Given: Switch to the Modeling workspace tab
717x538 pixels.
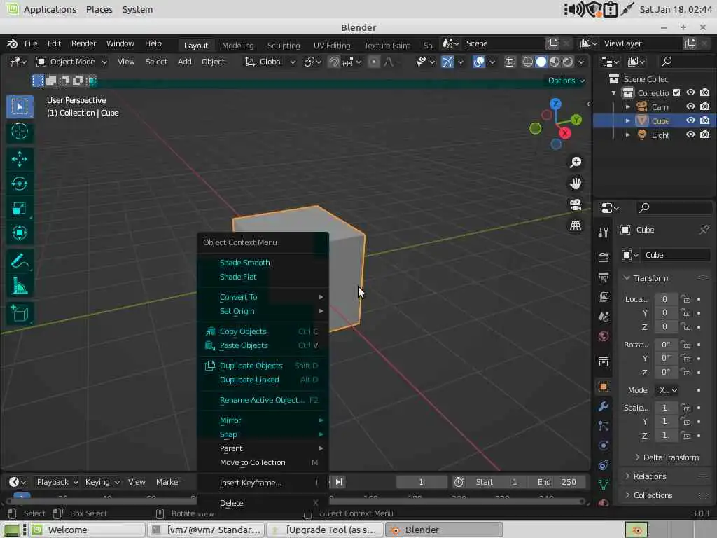Looking at the screenshot, I should [237, 45].
